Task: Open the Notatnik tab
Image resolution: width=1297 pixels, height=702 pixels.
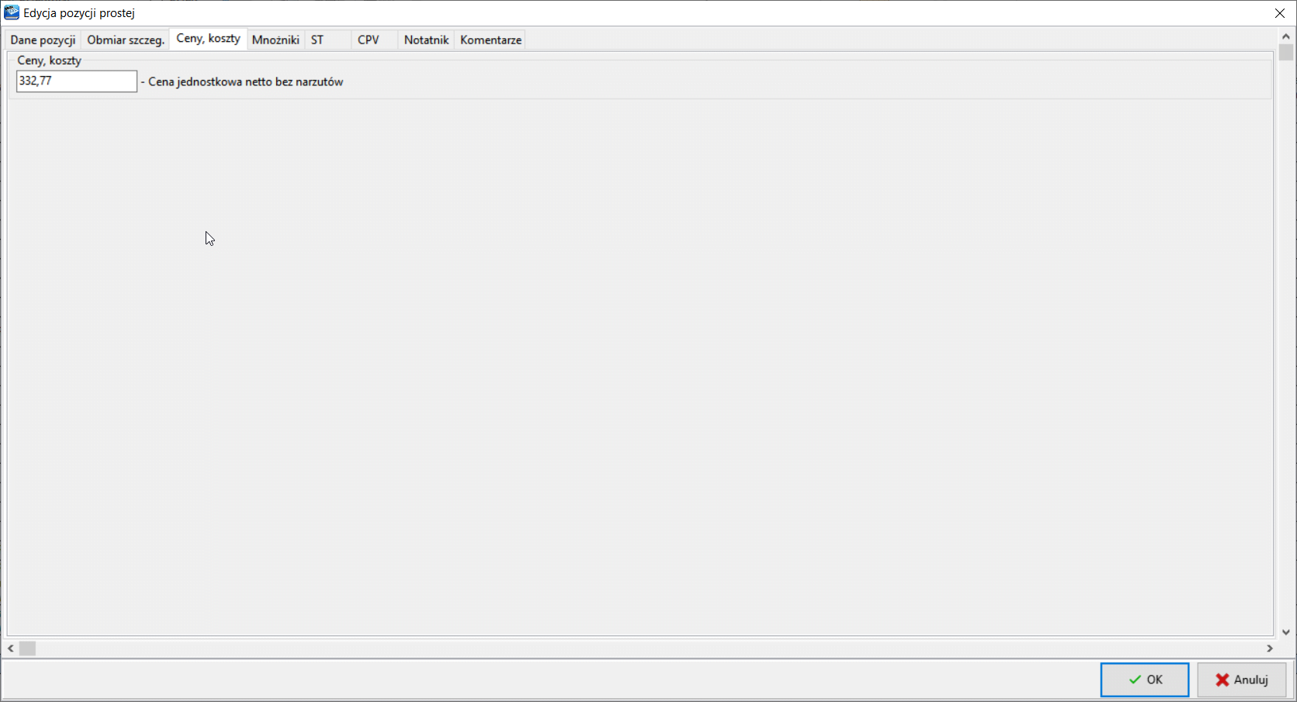Action: pyautogui.click(x=426, y=40)
